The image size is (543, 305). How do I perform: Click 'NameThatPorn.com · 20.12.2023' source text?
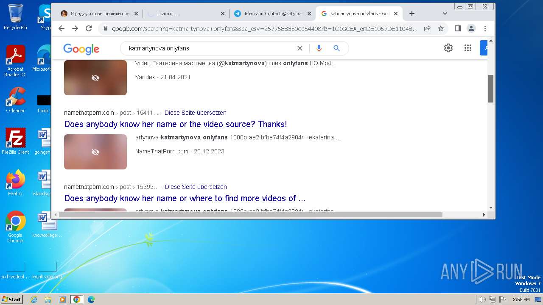click(180, 151)
